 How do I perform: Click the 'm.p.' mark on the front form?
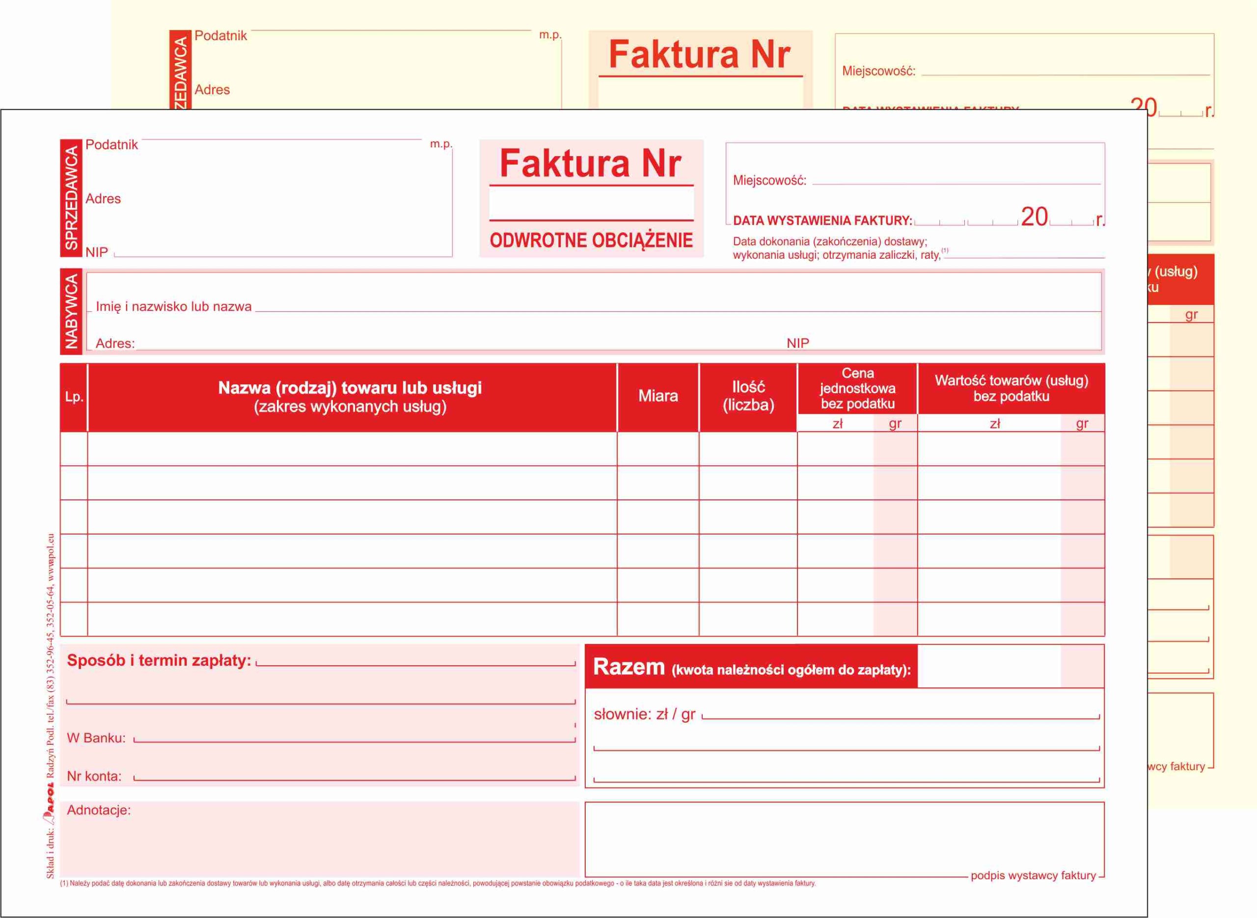(x=441, y=144)
